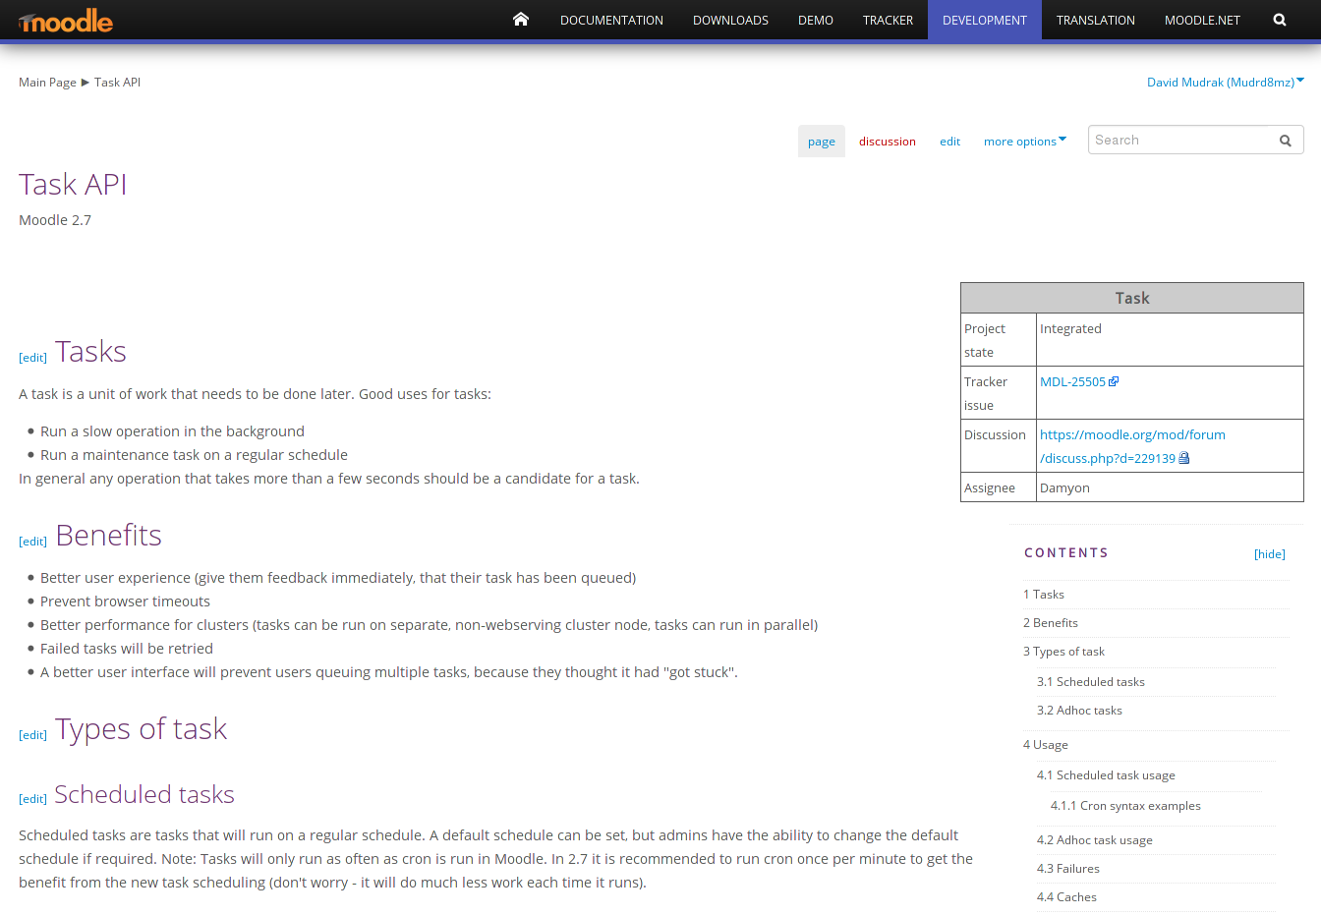The height and width of the screenshot is (916, 1321).
Task: Jump to 2 Benefits in contents
Action: coord(1051,623)
